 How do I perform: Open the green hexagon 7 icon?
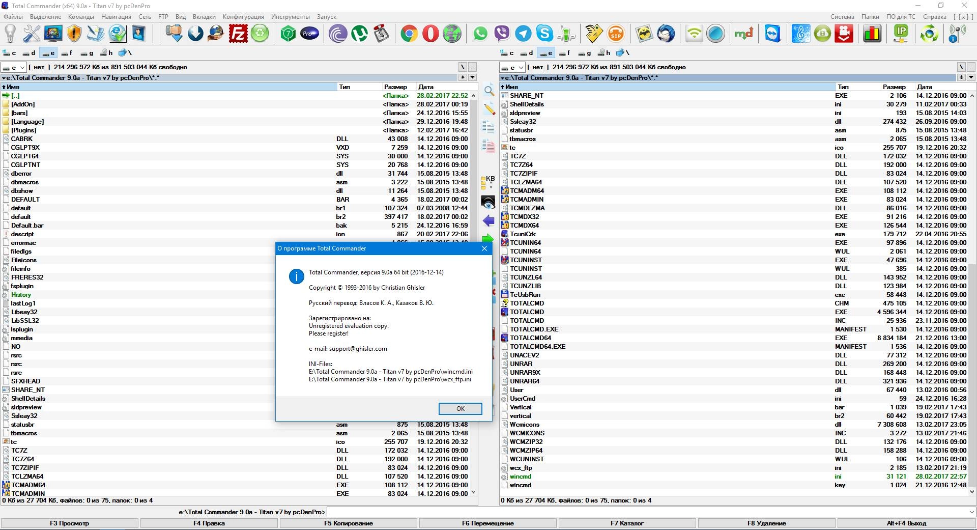[x=289, y=34]
